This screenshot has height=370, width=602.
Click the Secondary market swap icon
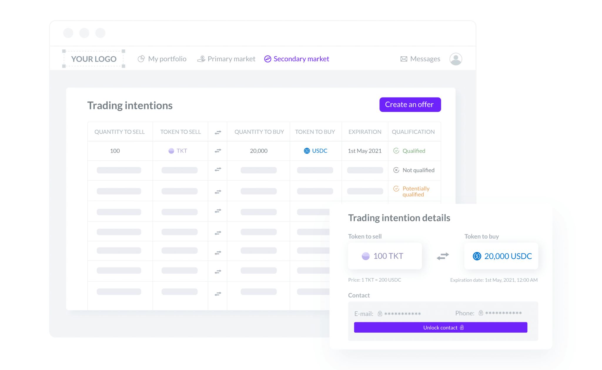(x=267, y=59)
